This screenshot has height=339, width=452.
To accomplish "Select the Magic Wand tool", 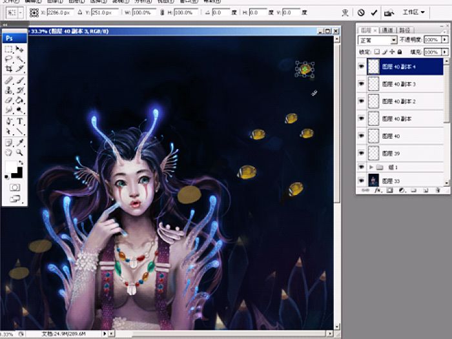I will 19,59.
